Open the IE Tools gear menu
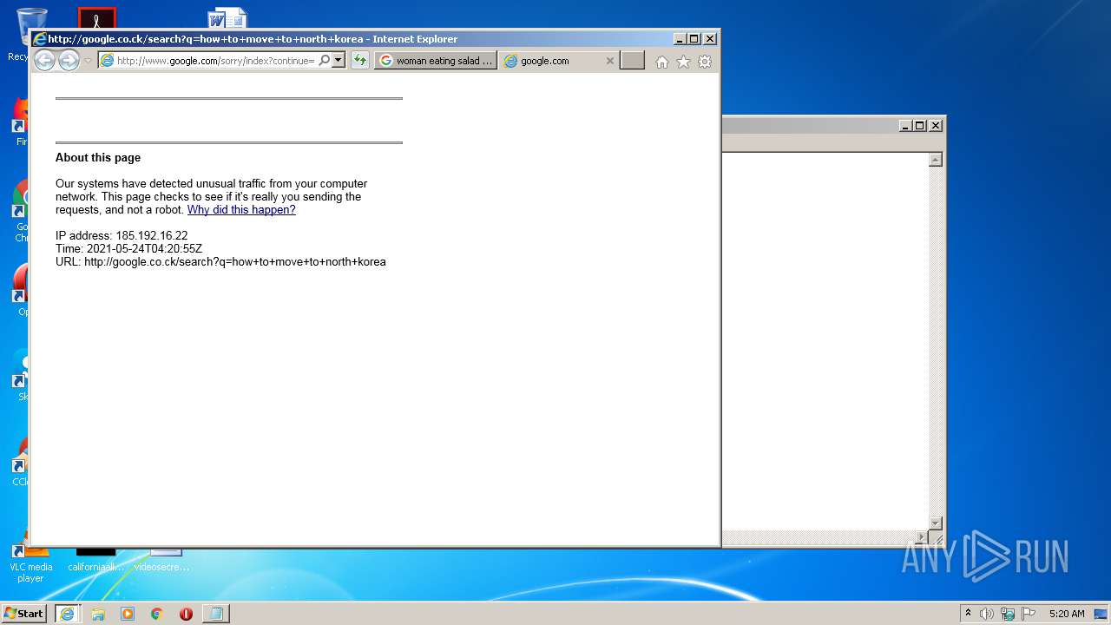The width and height of the screenshot is (1111, 625). (x=705, y=62)
